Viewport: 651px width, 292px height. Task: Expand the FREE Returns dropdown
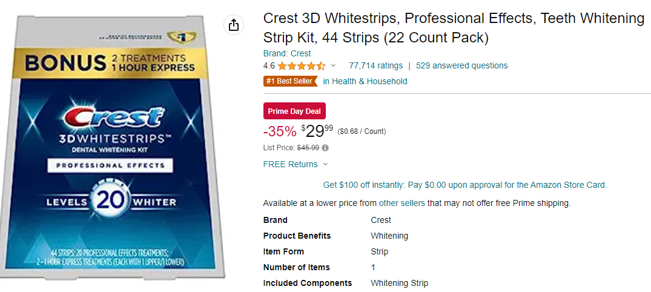point(326,164)
